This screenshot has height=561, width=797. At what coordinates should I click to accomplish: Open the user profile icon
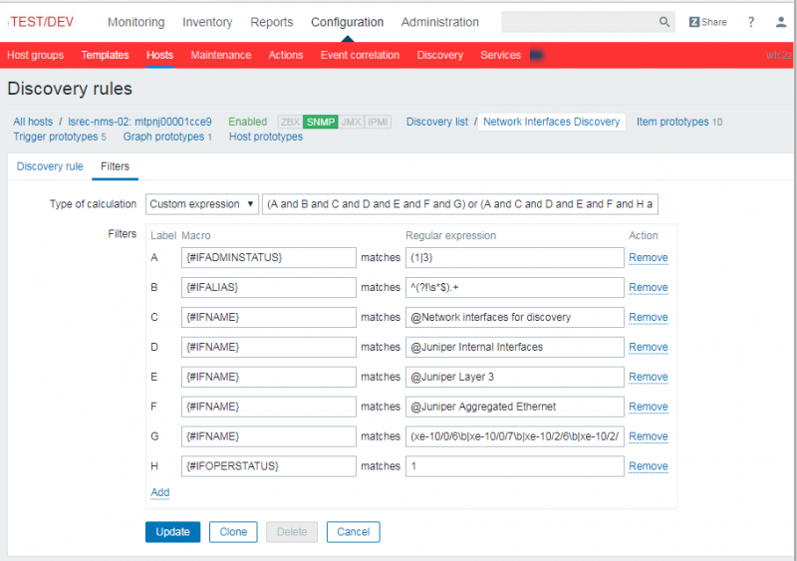(781, 22)
